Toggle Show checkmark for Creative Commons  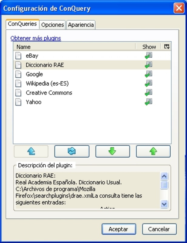point(148,93)
